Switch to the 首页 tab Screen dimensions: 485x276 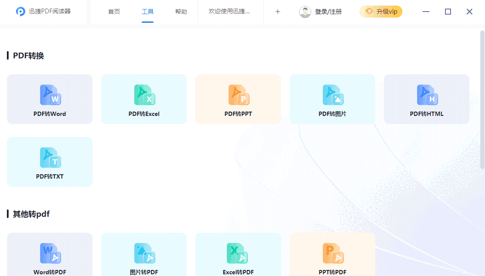coord(114,12)
